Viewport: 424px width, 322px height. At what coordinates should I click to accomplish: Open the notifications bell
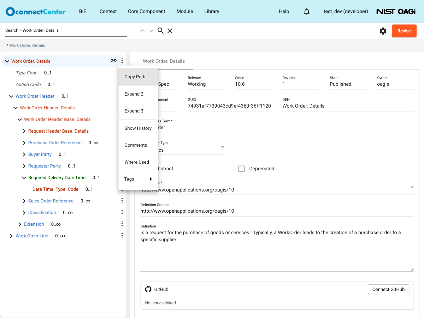(x=307, y=12)
